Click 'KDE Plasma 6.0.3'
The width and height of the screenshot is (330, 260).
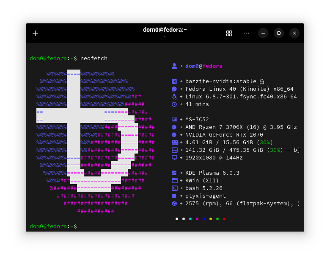pos(212,173)
